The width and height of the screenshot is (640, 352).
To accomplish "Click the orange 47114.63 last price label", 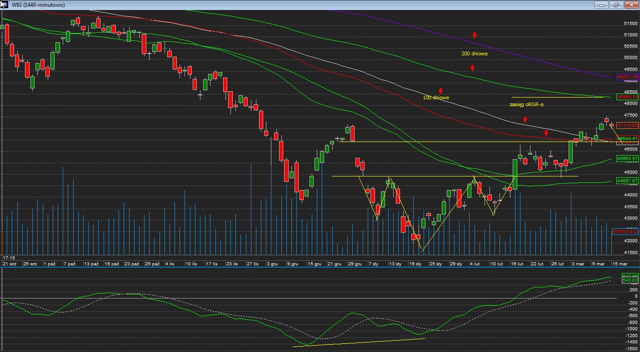I will point(627,125).
